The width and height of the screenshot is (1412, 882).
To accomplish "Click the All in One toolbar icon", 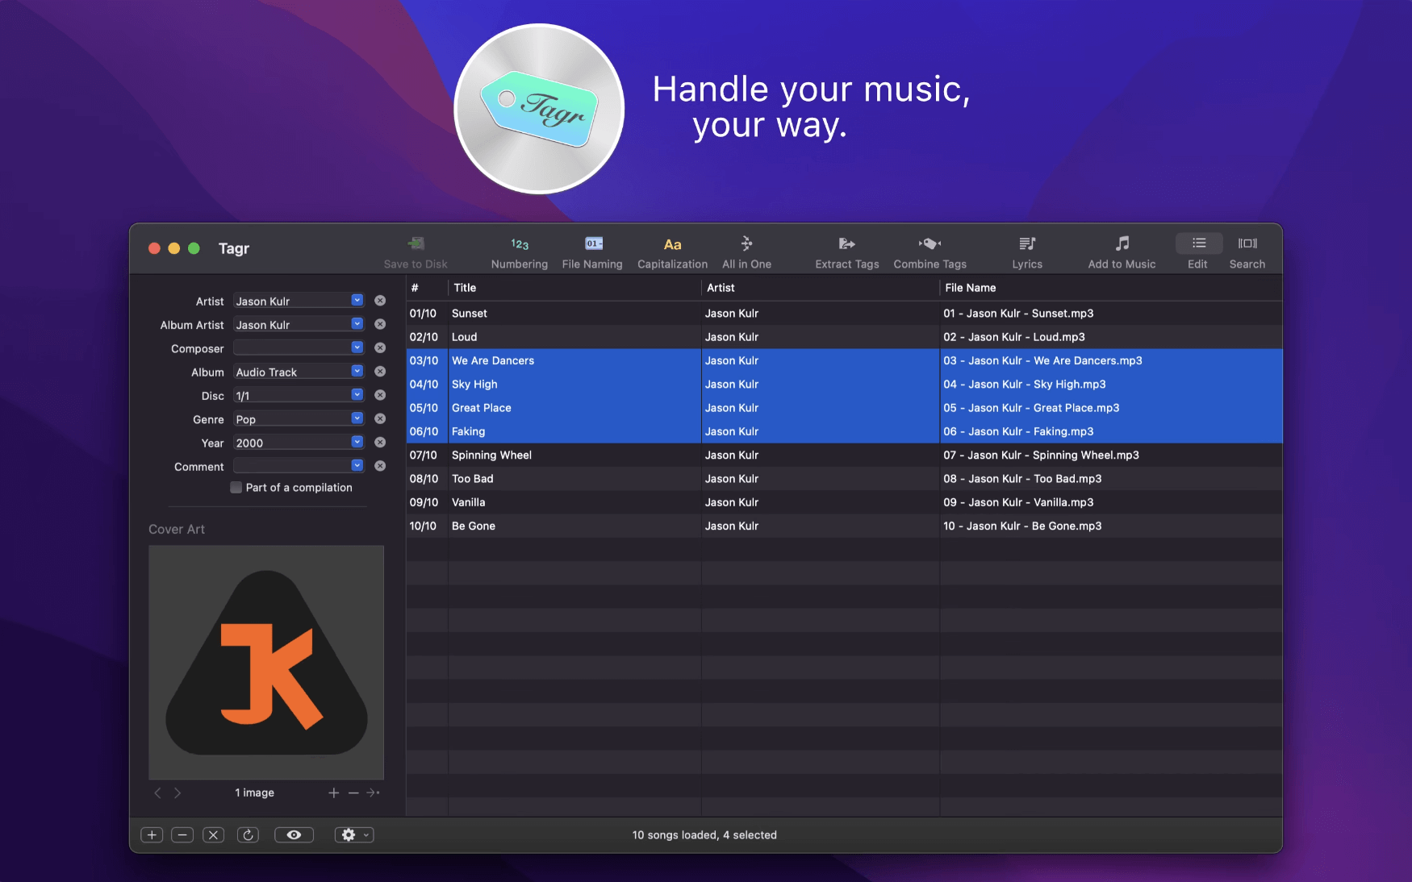I will point(746,250).
